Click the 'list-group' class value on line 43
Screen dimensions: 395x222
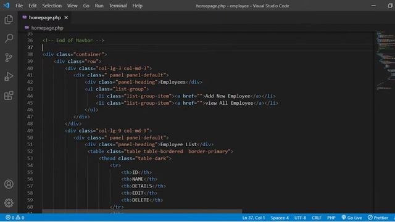point(130,89)
